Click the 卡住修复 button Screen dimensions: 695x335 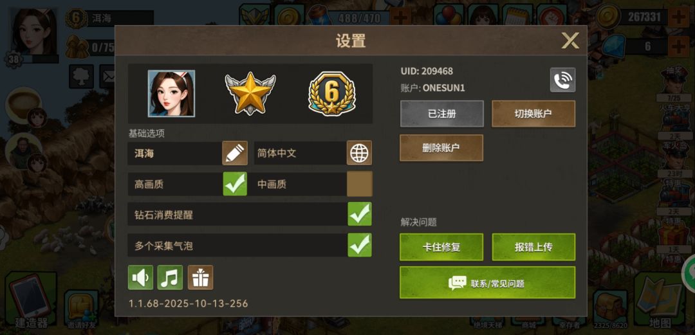(441, 248)
